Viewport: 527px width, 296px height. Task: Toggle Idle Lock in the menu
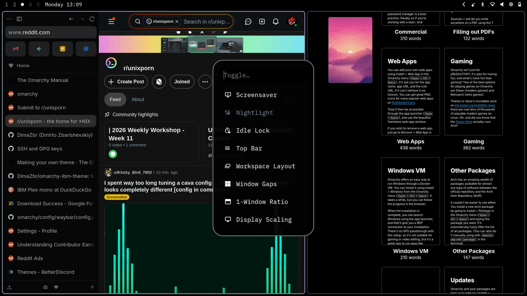pyautogui.click(x=263, y=130)
